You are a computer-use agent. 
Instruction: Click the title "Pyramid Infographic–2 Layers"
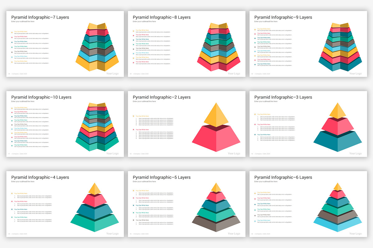(x=162, y=97)
